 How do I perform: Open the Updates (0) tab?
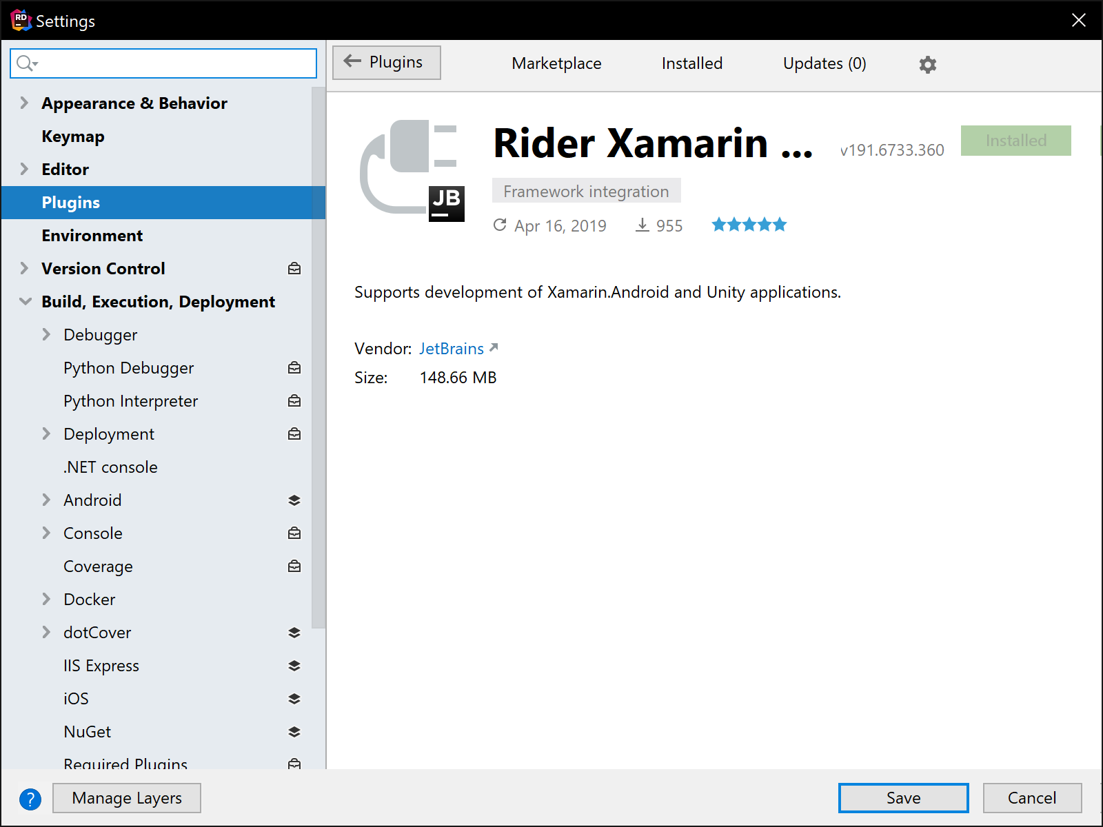(x=824, y=63)
